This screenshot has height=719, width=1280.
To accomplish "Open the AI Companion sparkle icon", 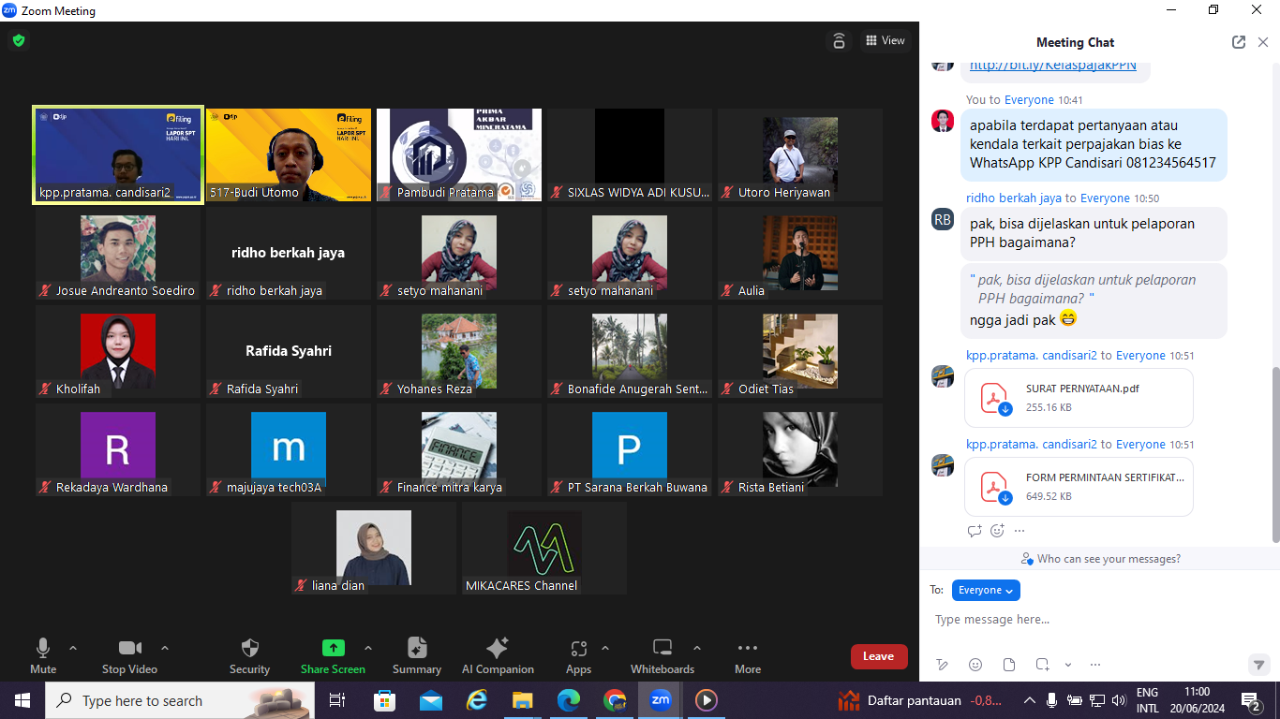I will [498, 648].
